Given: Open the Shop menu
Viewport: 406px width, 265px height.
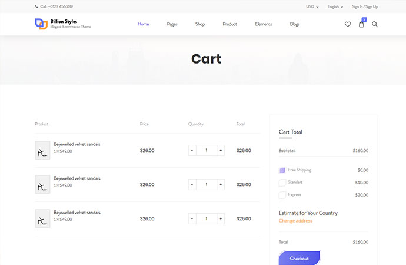Looking at the screenshot, I should 200,24.
